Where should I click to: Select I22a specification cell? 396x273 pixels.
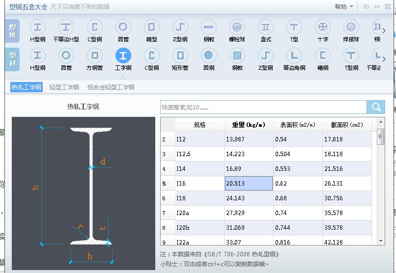coord(199,240)
